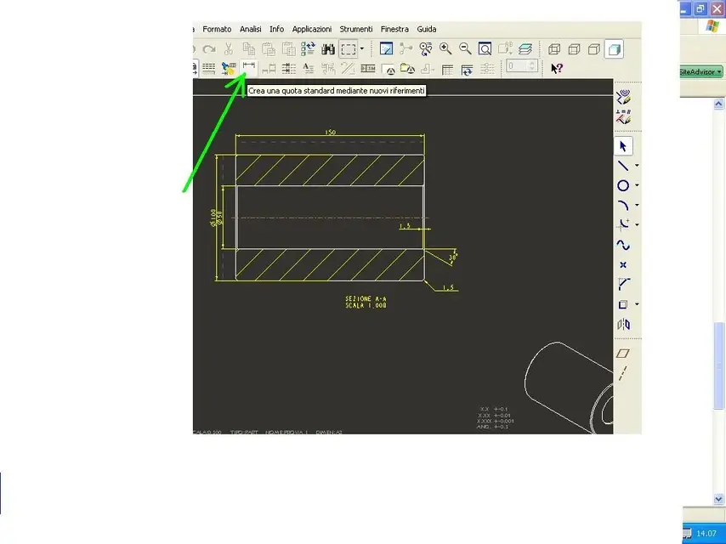
Task: Click the note text 'A' icon
Action: point(308,69)
